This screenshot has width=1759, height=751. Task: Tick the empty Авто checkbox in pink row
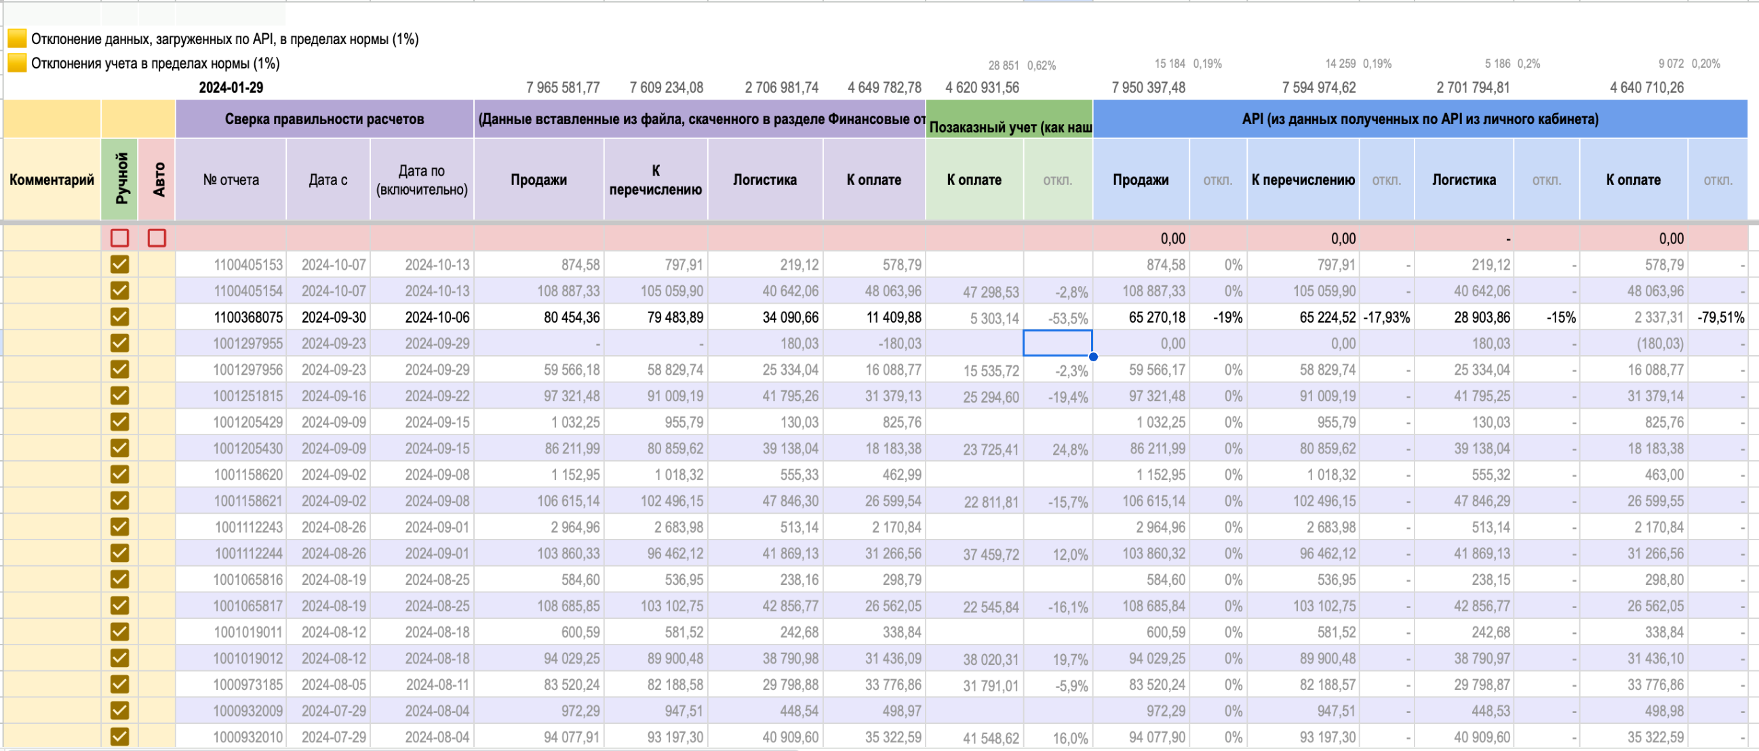[157, 238]
